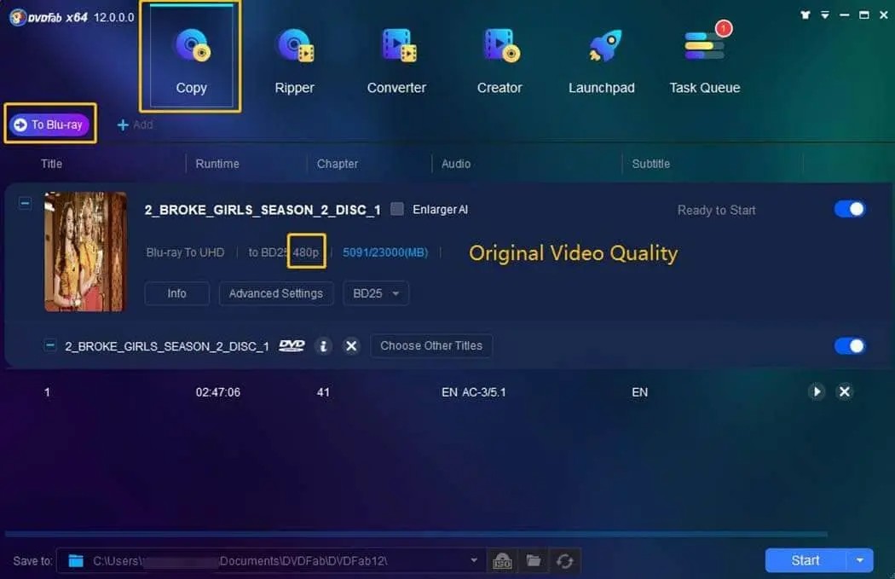This screenshot has width=895, height=579.
Task: Preview title 1 with play icon
Action: point(817,391)
